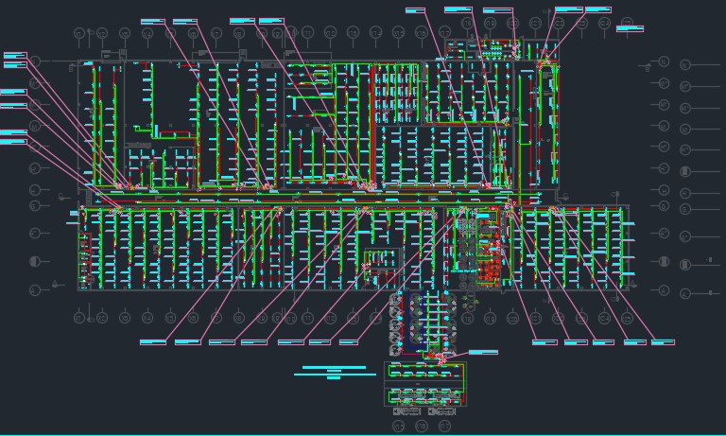Pick the lowest callout label on left edge
Image resolution: width=726 pixels, height=436 pixels.
pos(12,142)
